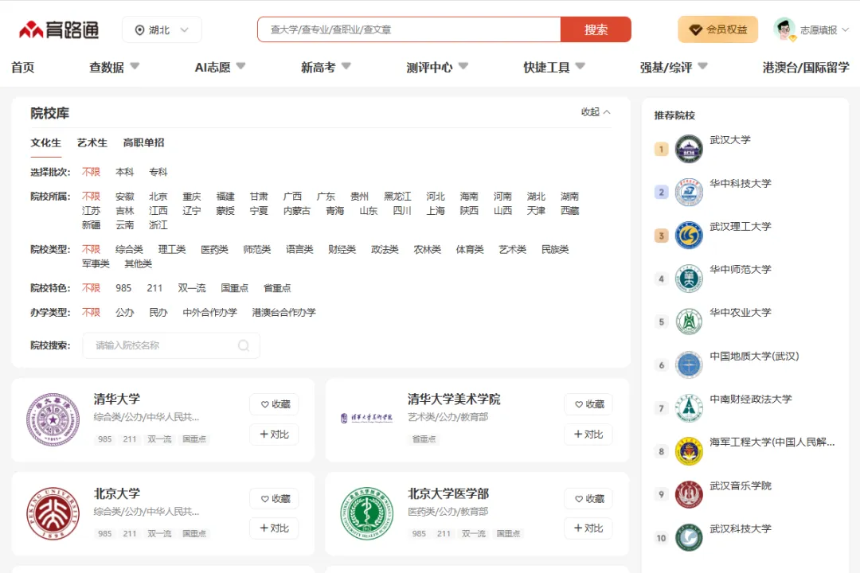Select 本科 batch filter

tap(124, 172)
